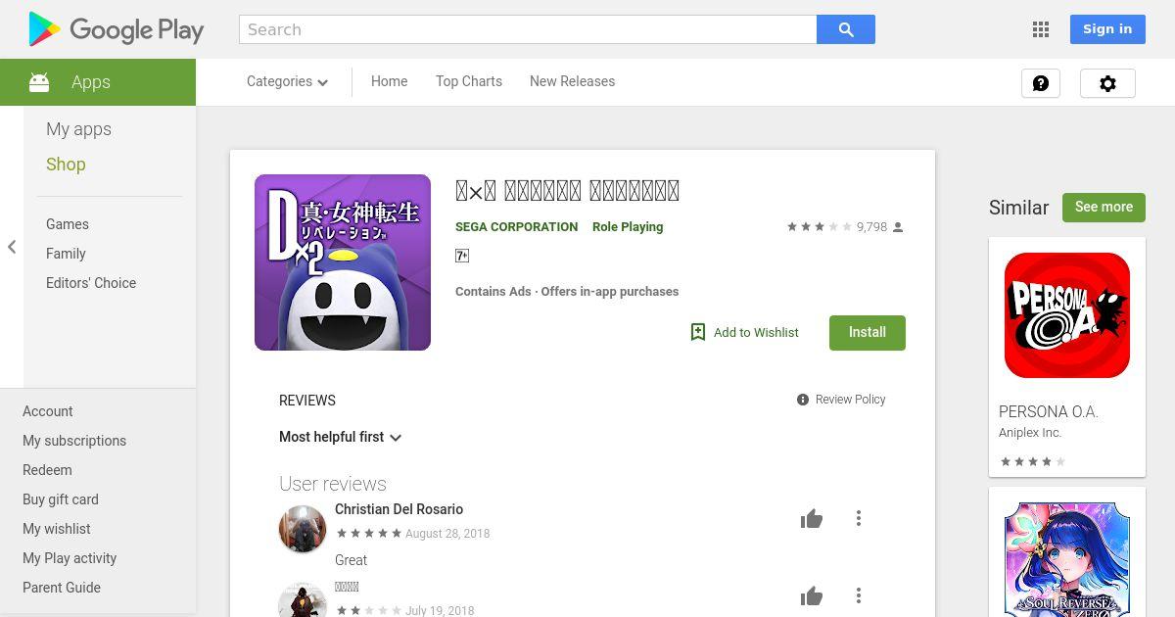Image resolution: width=1175 pixels, height=617 pixels.
Task: Click the Android Apps icon in sidebar
Action: [39, 82]
